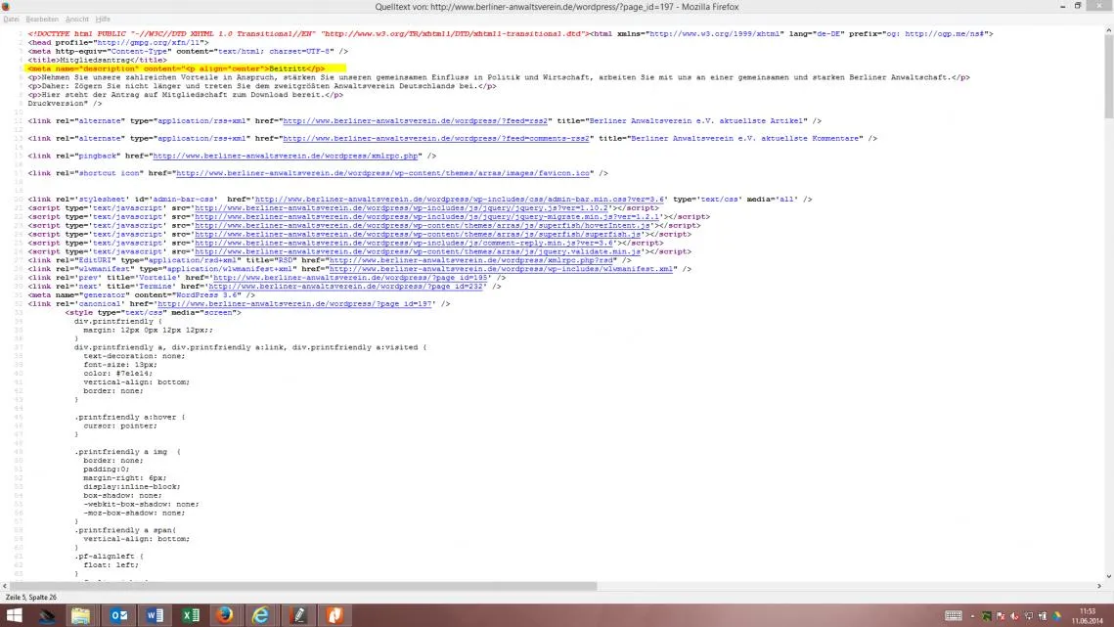Open the Windows Start button

point(15,615)
